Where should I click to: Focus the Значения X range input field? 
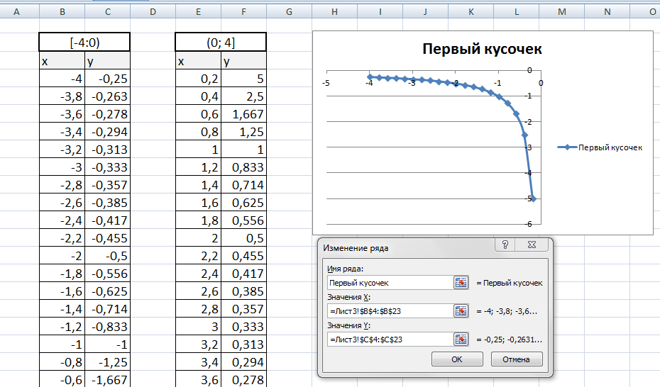[389, 311]
